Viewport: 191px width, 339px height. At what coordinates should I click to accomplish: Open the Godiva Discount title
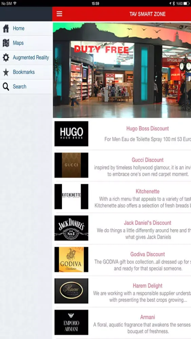click(148, 254)
